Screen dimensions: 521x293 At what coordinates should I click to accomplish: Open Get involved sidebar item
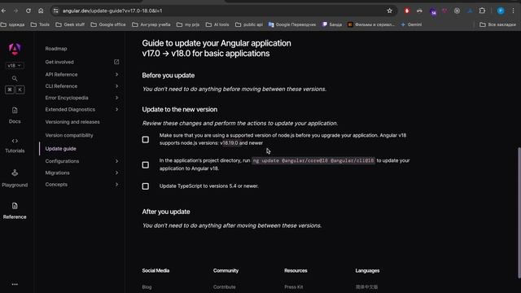click(59, 62)
